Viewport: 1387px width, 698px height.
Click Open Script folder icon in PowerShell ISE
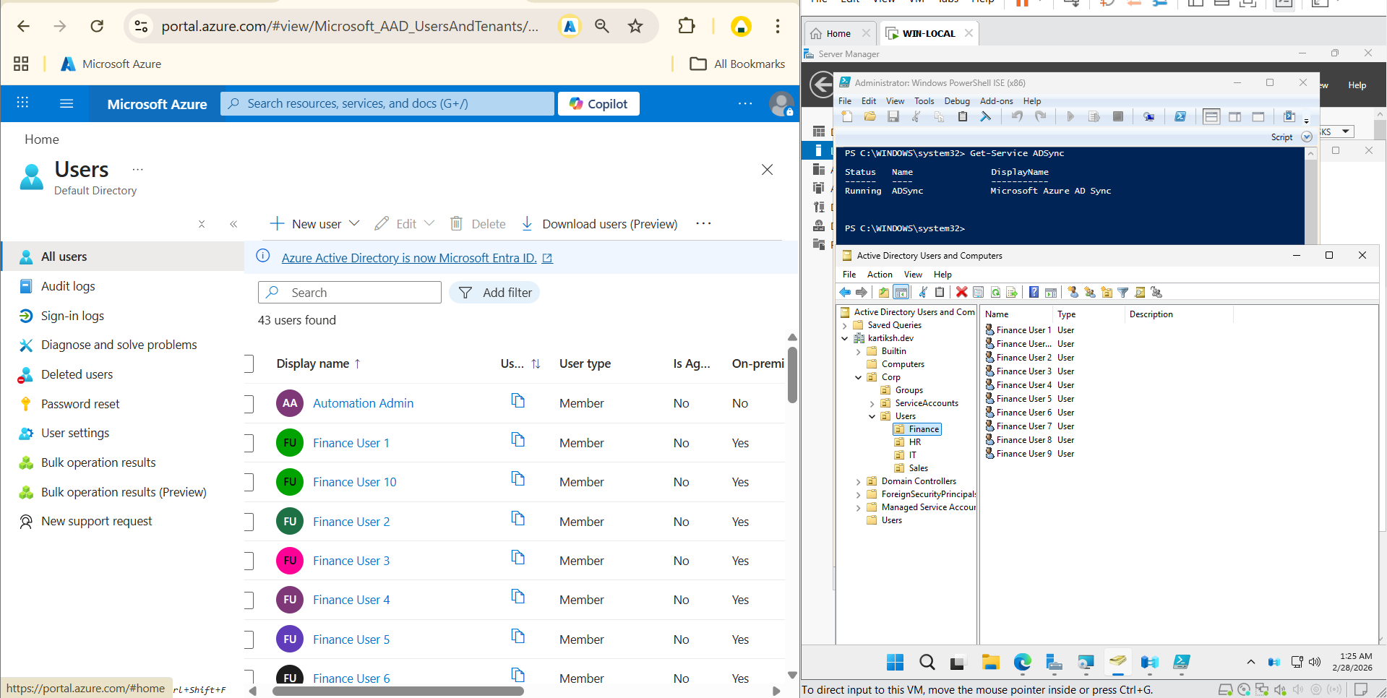(x=870, y=116)
